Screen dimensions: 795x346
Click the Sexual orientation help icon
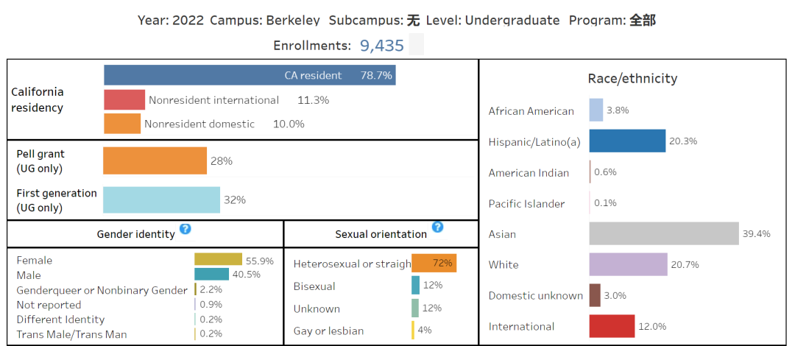pos(437,227)
